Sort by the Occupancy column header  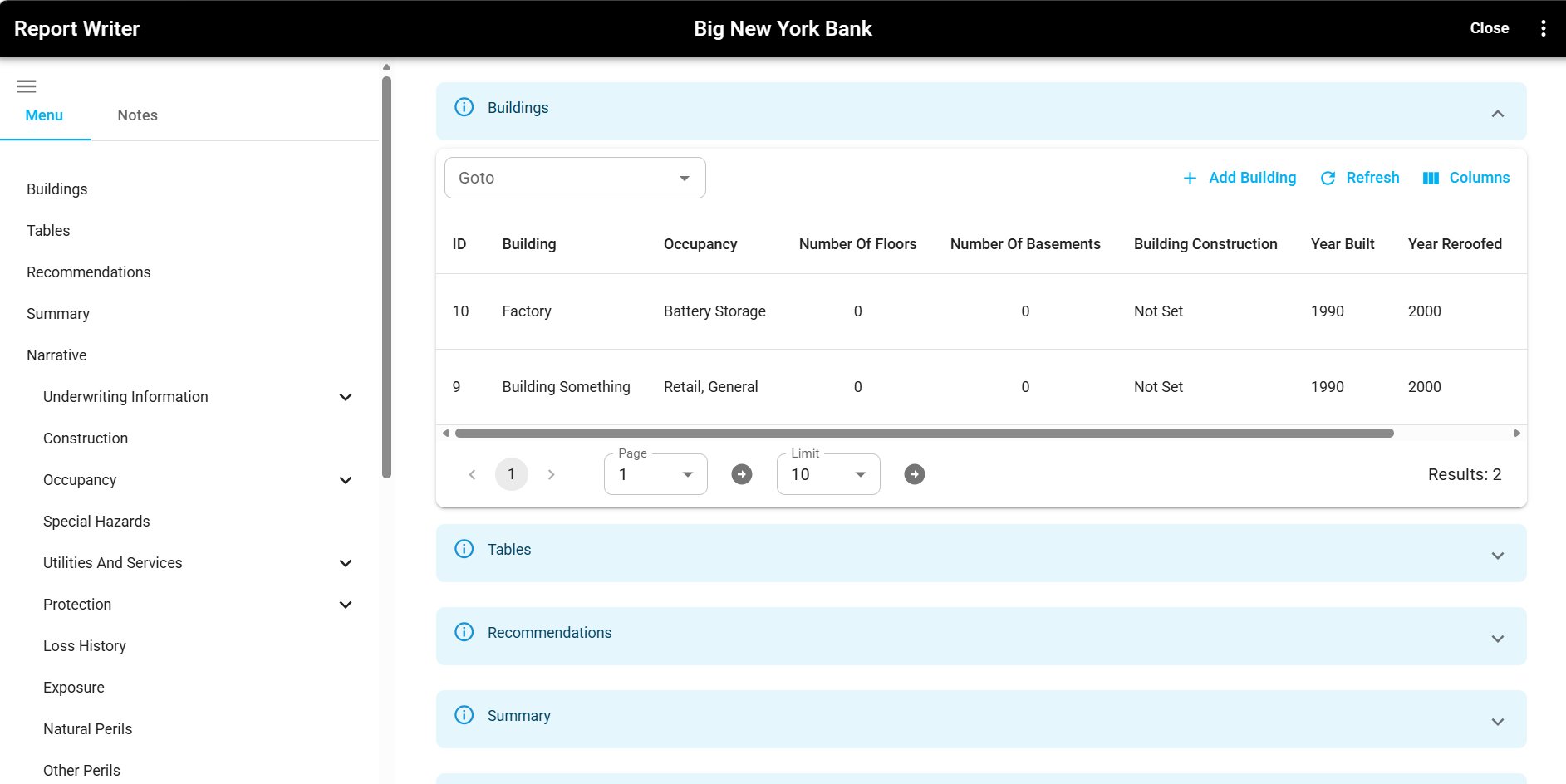click(x=700, y=244)
